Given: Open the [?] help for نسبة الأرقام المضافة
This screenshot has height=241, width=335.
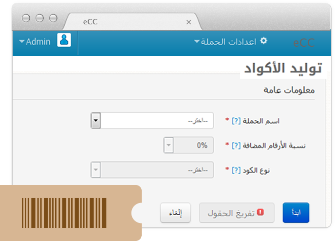Looking at the screenshot, I should [x=236, y=146].
